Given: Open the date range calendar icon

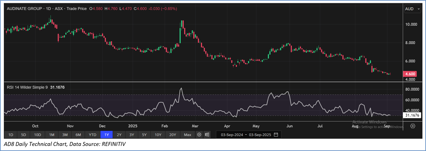Looking at the screenshot, I should (276, 135).
